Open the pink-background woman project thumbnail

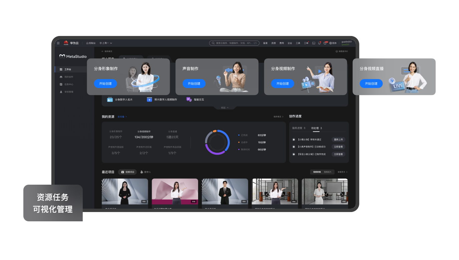(x=175, y=191)
